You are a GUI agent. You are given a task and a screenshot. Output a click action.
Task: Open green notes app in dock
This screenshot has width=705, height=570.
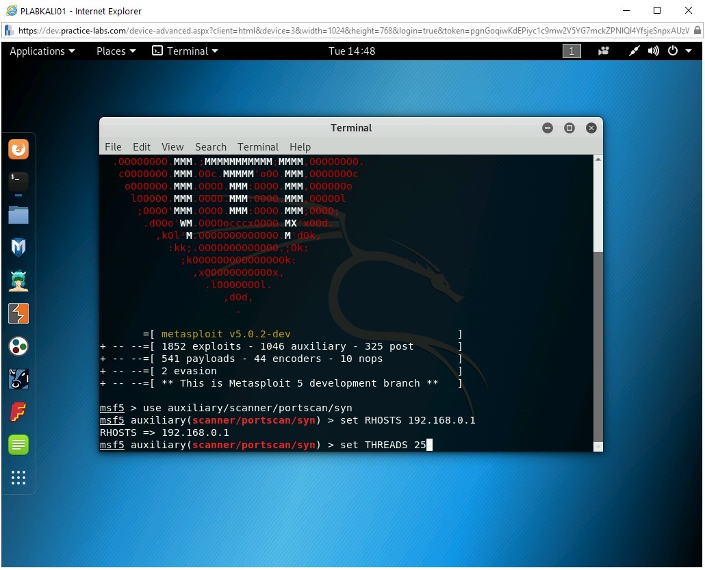(18, 445)
